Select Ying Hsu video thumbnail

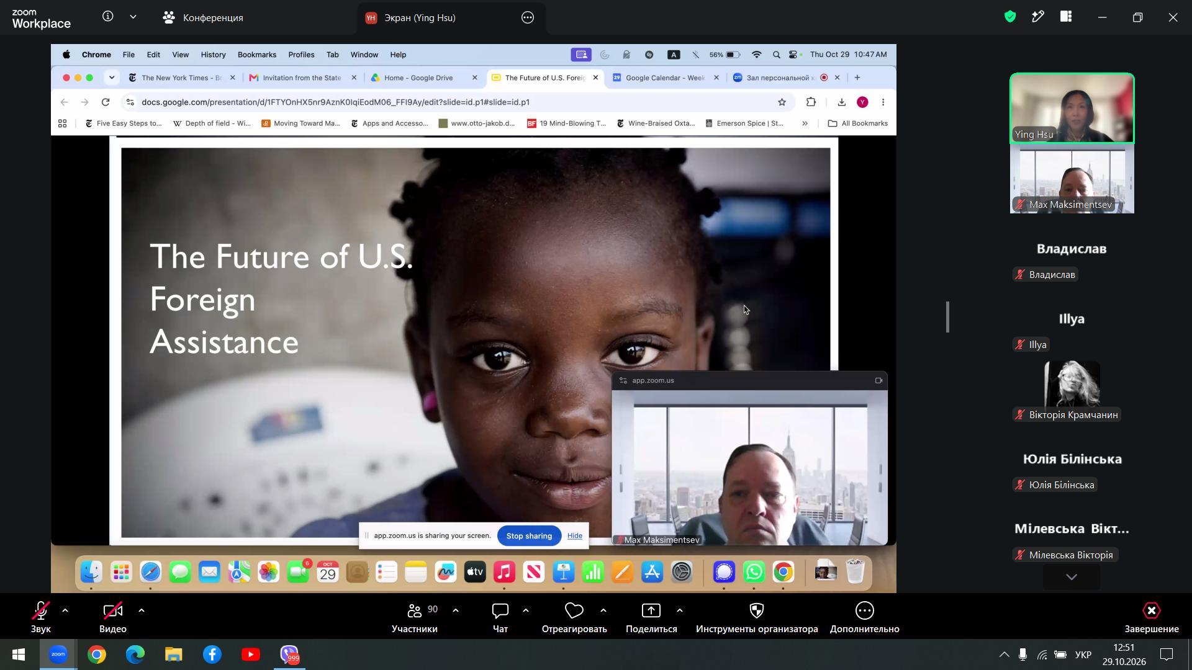[x=1072, y=109]
